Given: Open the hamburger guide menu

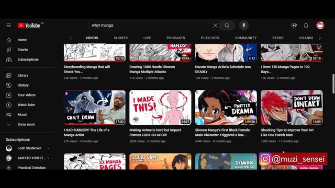Looking at the screenshot, I should coord(9,26).
